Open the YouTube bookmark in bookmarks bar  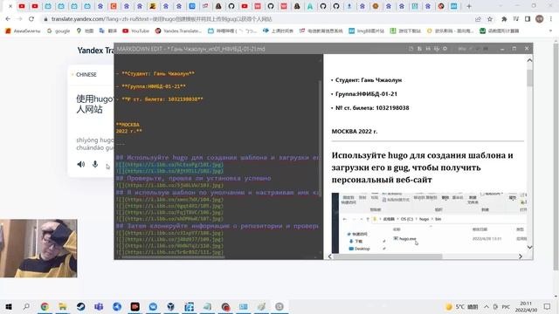coord(136,31)
